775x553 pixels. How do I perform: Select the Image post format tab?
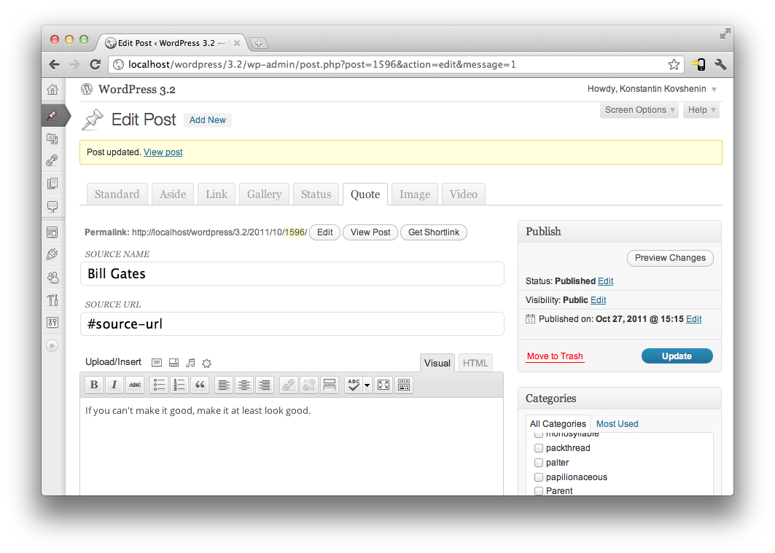(415, 194)
